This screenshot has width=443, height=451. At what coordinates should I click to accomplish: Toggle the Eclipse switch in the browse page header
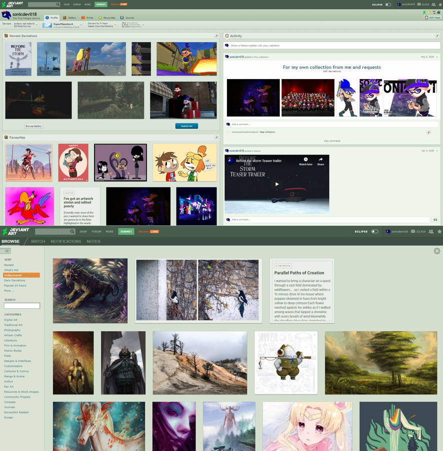click(374, 231)
